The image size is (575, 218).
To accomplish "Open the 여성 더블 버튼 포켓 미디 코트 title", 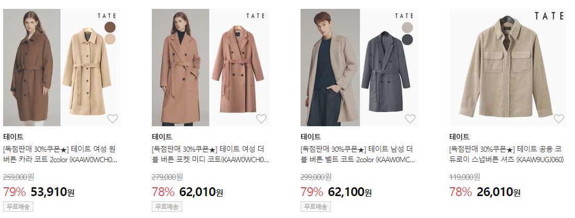I will coord(210,154).
